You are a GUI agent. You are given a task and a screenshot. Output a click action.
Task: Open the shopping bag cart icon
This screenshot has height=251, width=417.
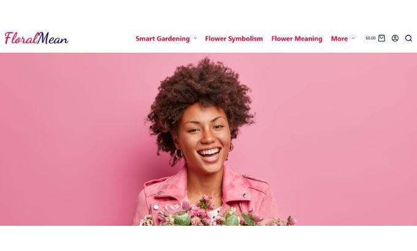coord(381,38)
